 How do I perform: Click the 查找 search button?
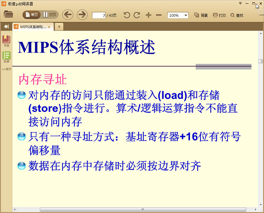point(237,15)
